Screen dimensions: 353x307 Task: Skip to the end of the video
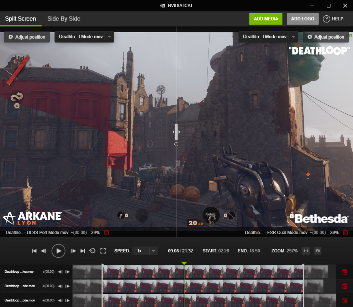click(x=83, y=251)
